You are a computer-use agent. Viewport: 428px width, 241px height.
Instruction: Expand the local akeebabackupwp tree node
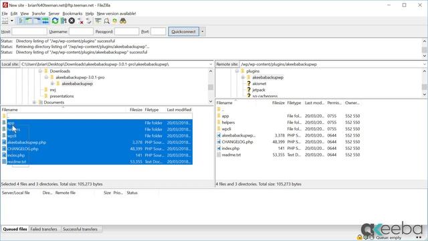pyautogui.click(x=52, y=84)
